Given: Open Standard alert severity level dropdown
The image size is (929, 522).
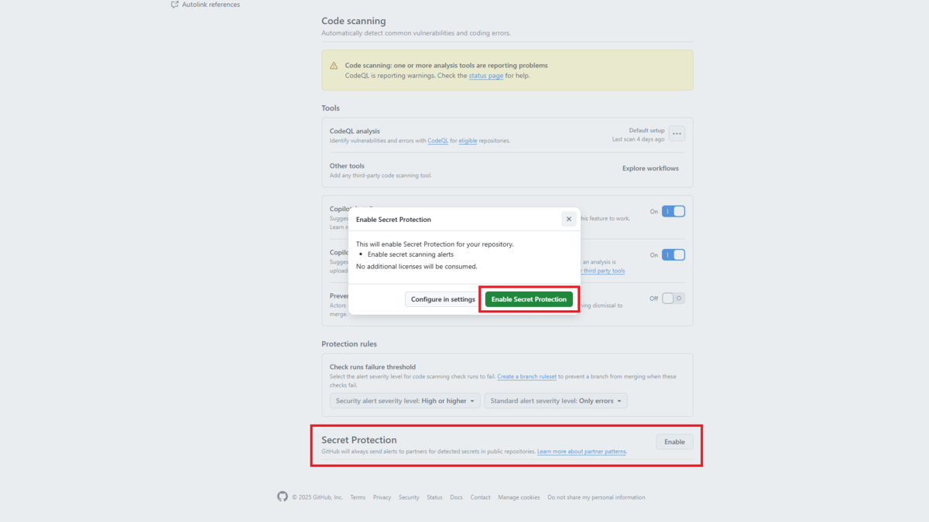Looking at the screenshot, I should pos(556,401).
